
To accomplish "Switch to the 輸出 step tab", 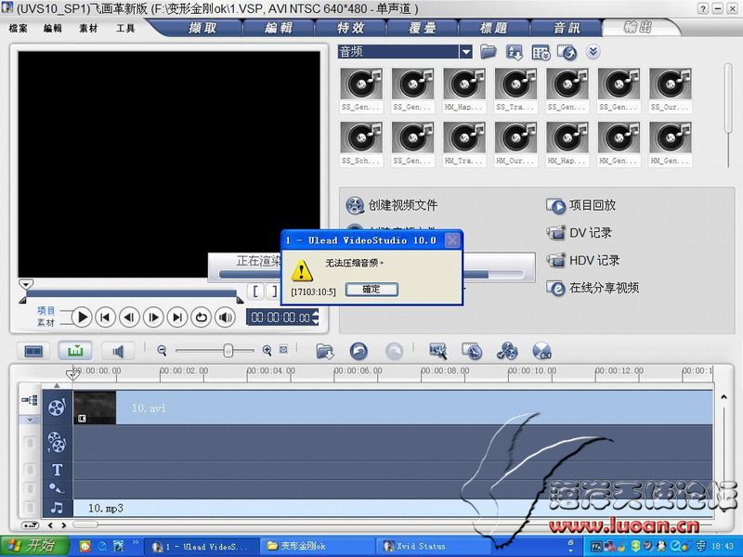I will (638, 28).
